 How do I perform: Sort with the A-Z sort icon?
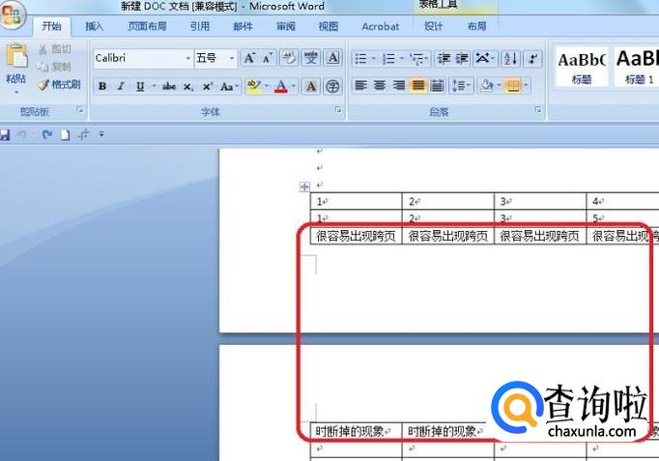[510, 59]
